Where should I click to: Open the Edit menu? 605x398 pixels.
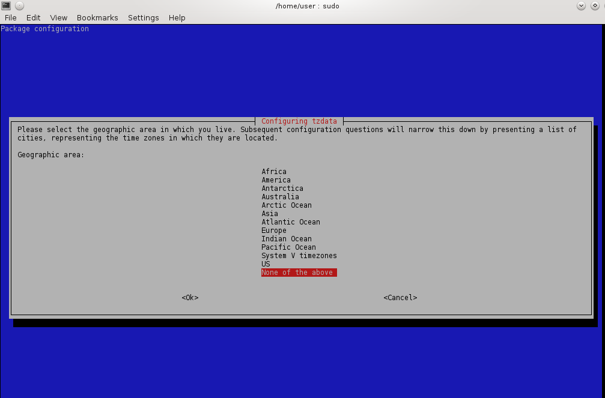pos(34,18)
